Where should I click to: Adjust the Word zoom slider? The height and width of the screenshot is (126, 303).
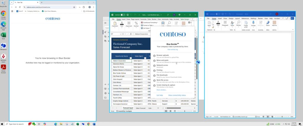(282, 117)
